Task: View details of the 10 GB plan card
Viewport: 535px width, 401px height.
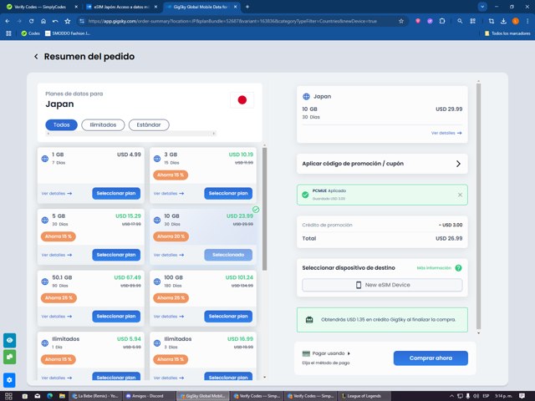Action: tap(169, 255)
